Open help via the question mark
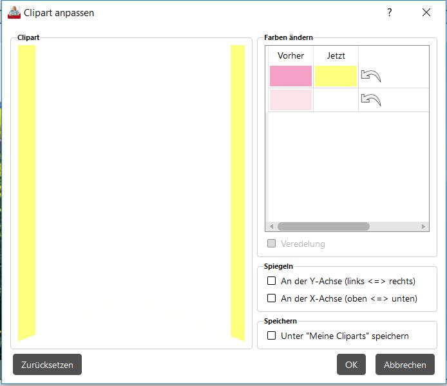This screenshot has height=386, width=447. point(390,12)
